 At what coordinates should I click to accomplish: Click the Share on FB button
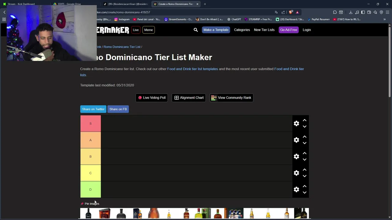click(x=118, y=109)
